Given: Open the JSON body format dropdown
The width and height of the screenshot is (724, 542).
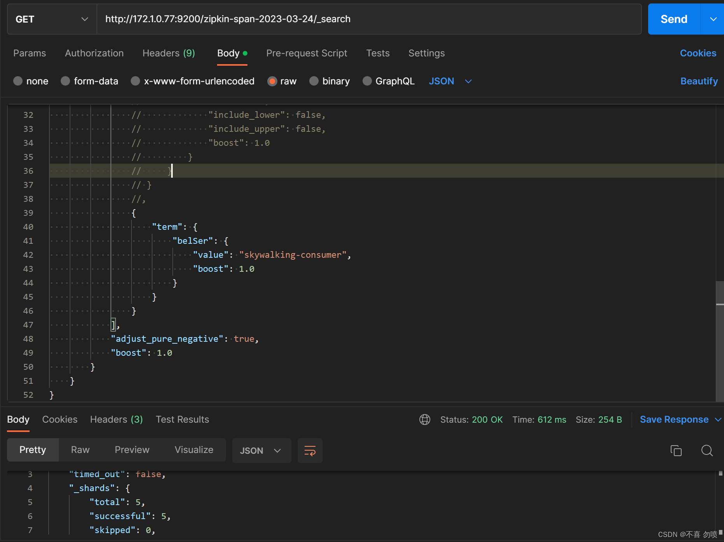Looking at the screenshot, I should click(450, 81).
